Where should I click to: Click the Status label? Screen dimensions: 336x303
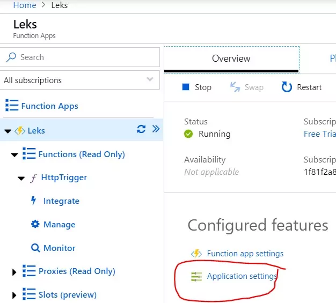point(196,122)
